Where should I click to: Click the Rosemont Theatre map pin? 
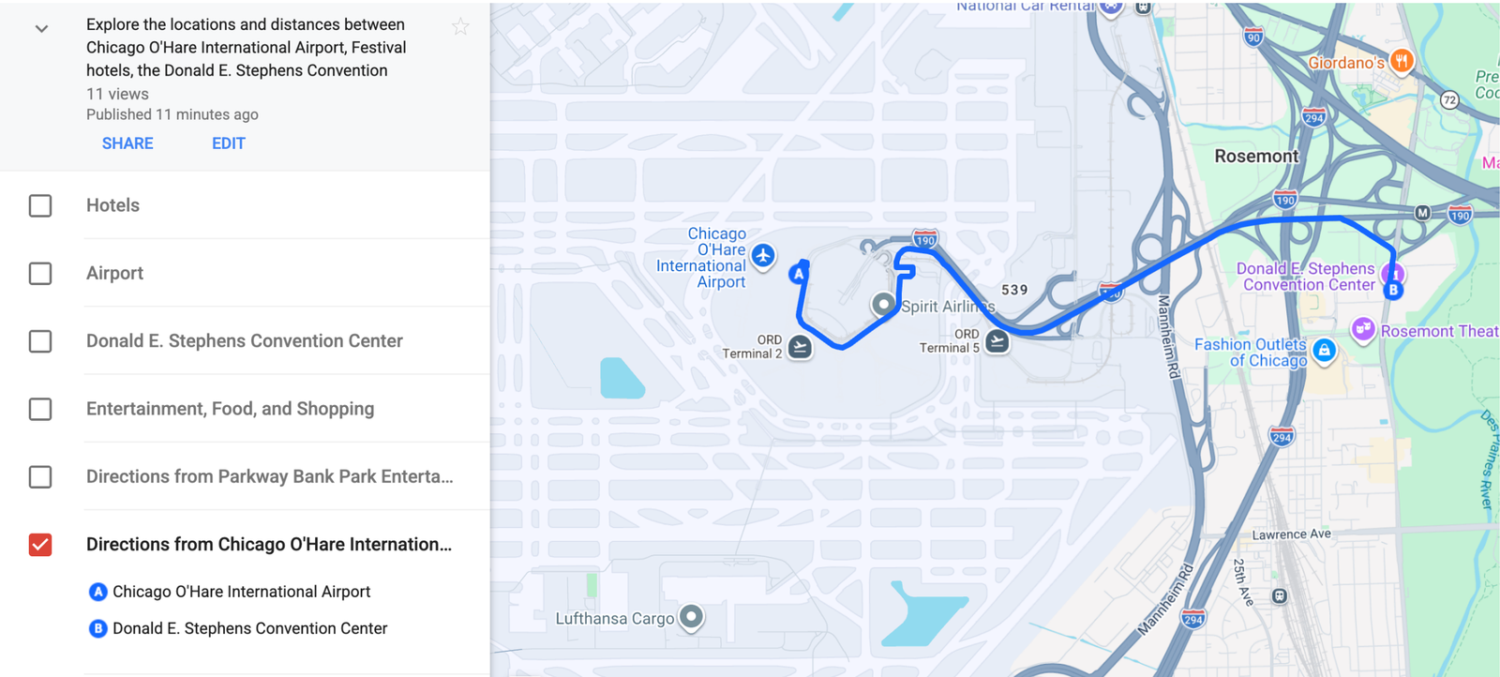(x=1362, y=329)
